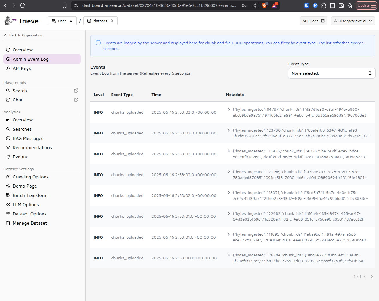Click the blue checkmark extension icon

[315, 5]
